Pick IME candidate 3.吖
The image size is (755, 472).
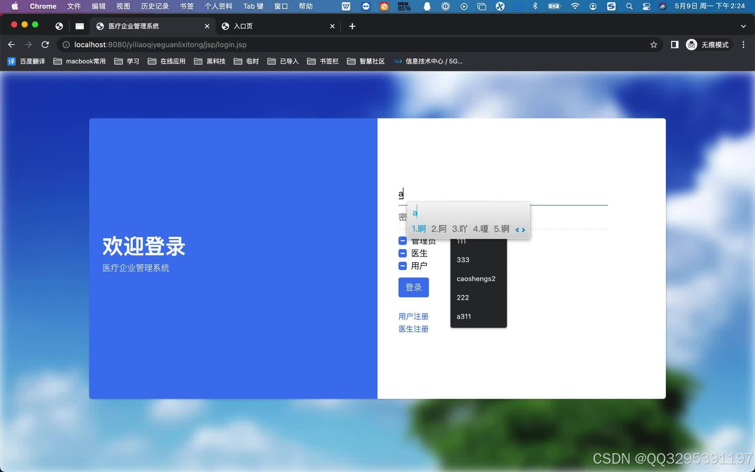[x=460, y=229]
